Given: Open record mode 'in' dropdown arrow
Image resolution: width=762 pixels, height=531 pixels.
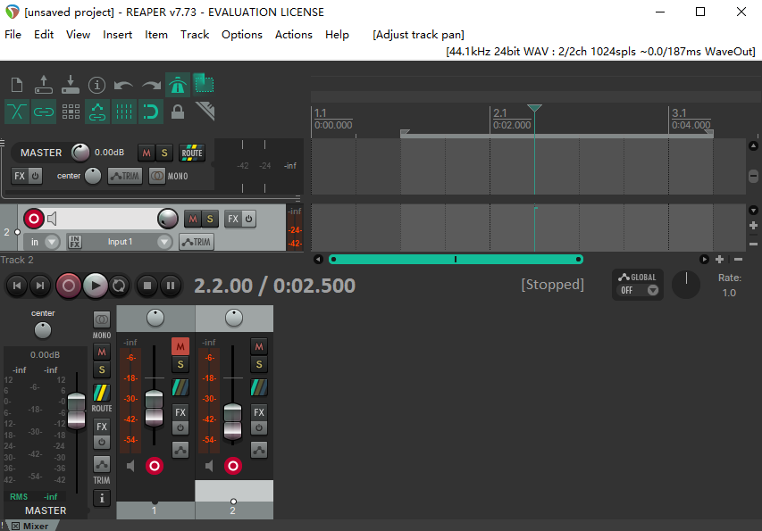Looking at the screenshot, I should coord(52,242).
